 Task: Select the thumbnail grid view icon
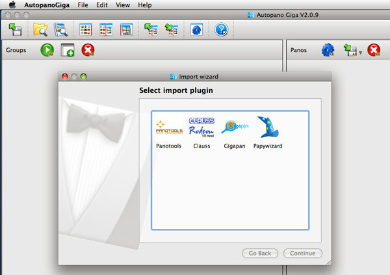pos(86,30)
